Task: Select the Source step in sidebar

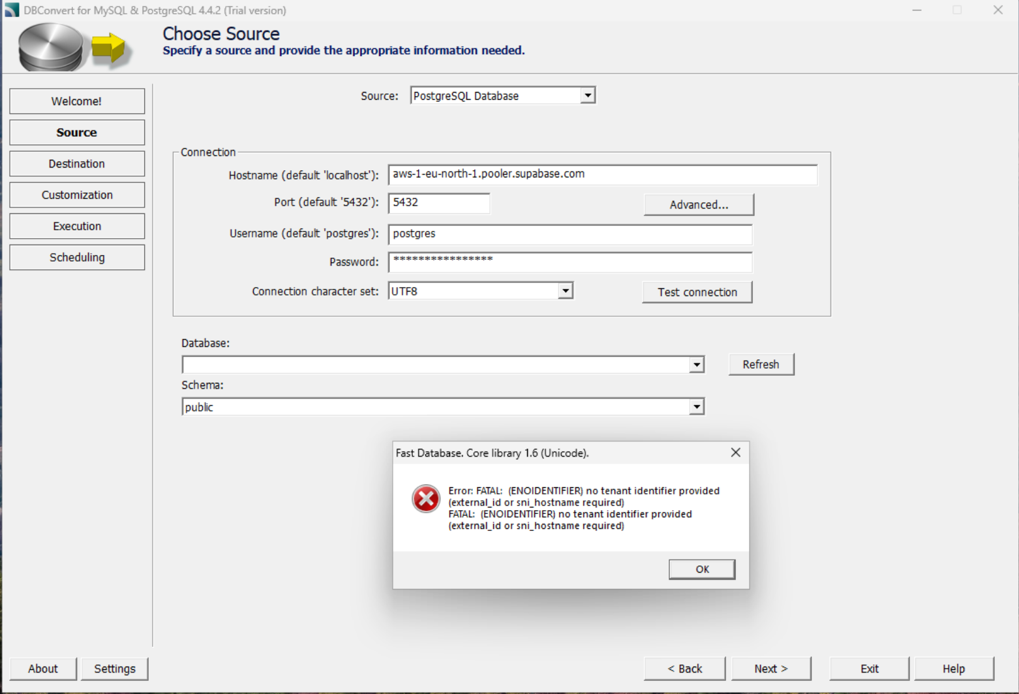Action: point(77,132)
